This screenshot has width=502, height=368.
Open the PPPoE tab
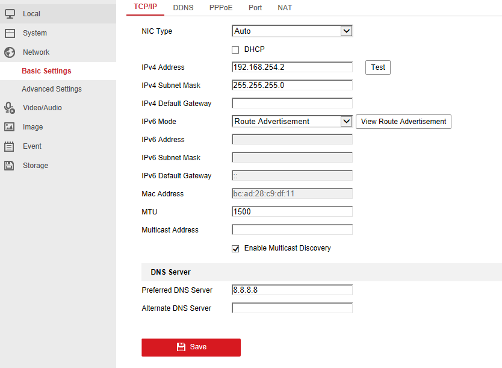coord(221,8)
